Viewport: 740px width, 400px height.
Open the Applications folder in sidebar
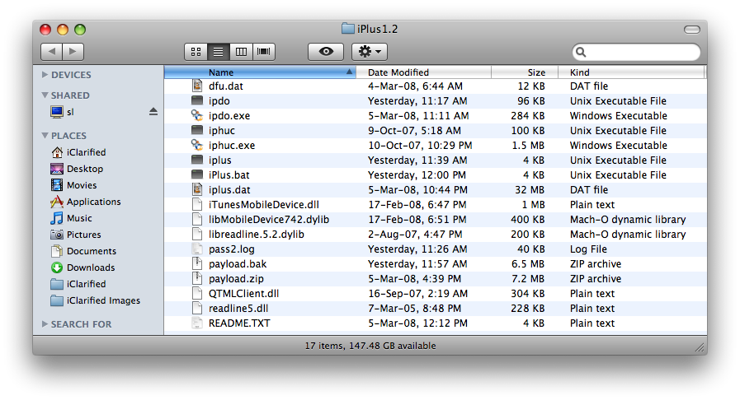click(93, 202)
